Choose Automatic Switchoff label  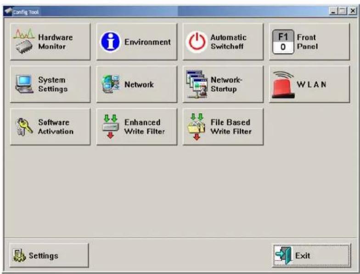[229, 42]
